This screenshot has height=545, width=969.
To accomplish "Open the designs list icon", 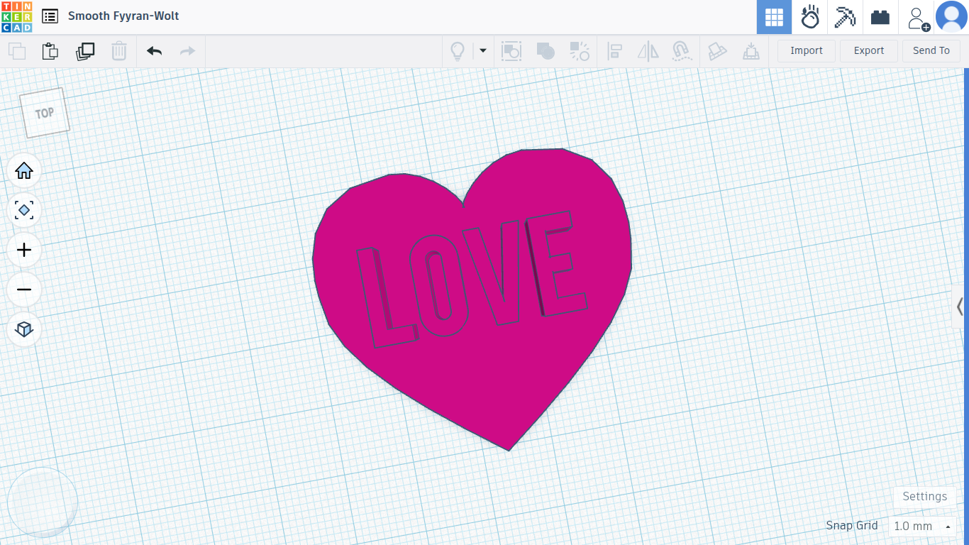I will 50,16.
